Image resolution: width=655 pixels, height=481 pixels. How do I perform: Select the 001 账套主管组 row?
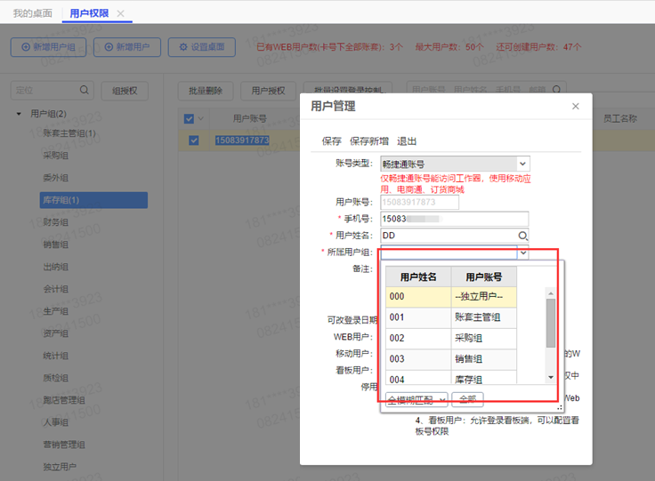pos(451,317)
